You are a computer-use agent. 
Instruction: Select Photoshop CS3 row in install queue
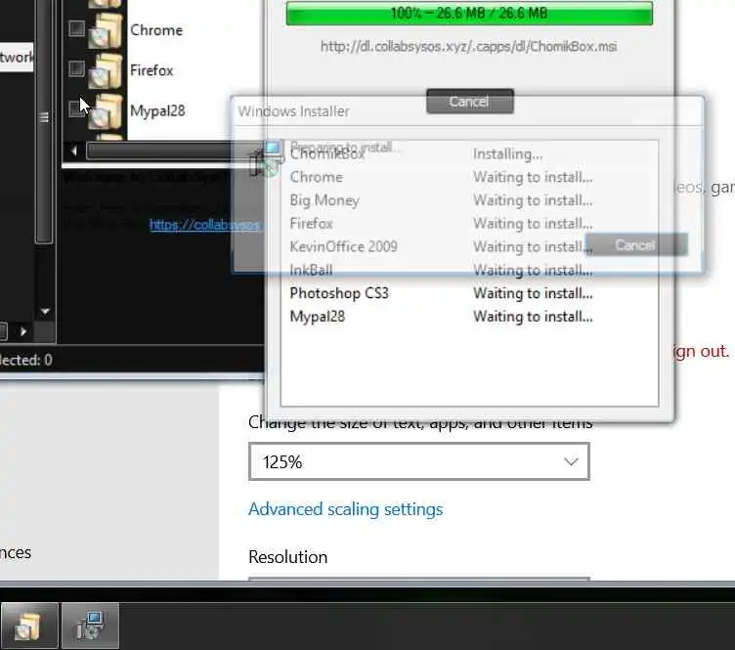coord(469,293)
